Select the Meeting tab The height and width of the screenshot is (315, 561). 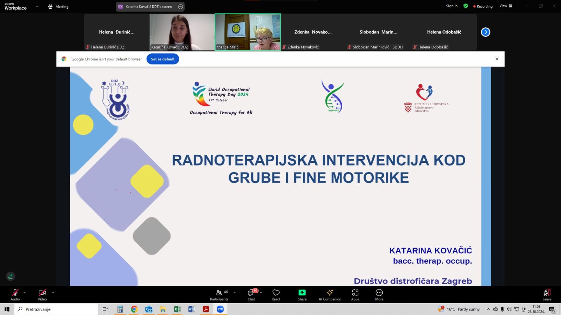tap(58, 7)
